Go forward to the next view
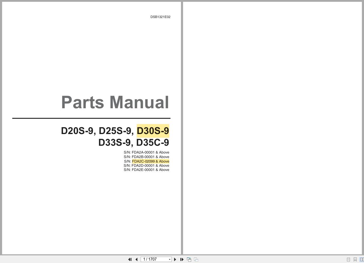 pyautogui.click(x=196, y=259)
